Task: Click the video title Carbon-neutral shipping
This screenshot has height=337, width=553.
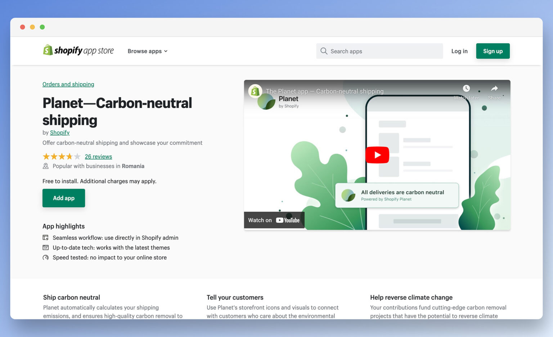Action: tap(324, 91)
